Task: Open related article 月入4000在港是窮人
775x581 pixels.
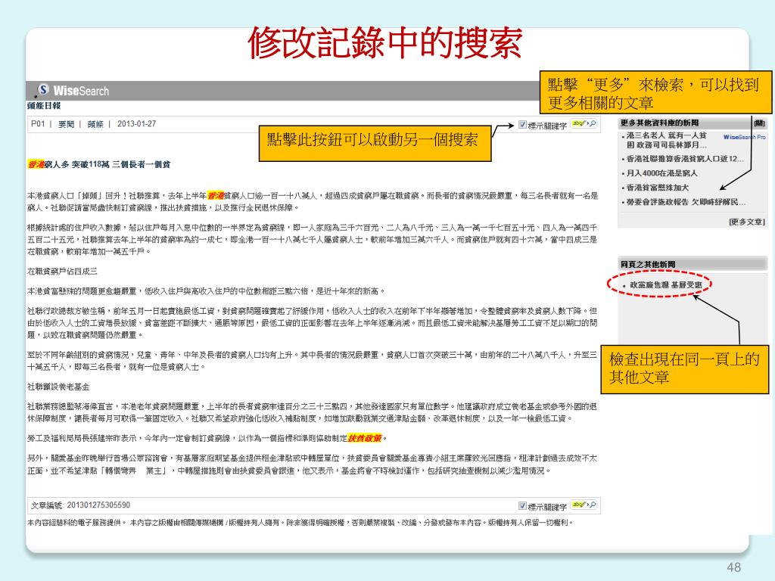Action: 661,173
